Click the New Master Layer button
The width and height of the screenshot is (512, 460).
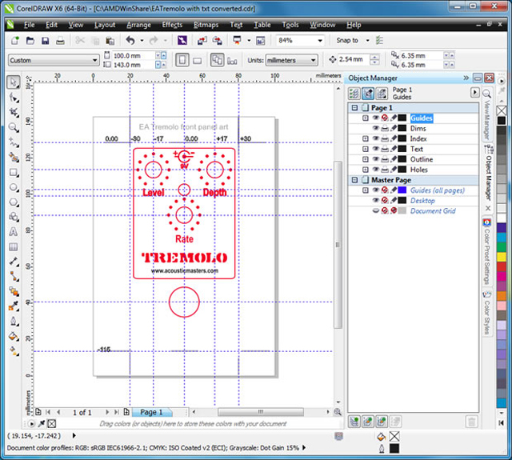(368, 422)
